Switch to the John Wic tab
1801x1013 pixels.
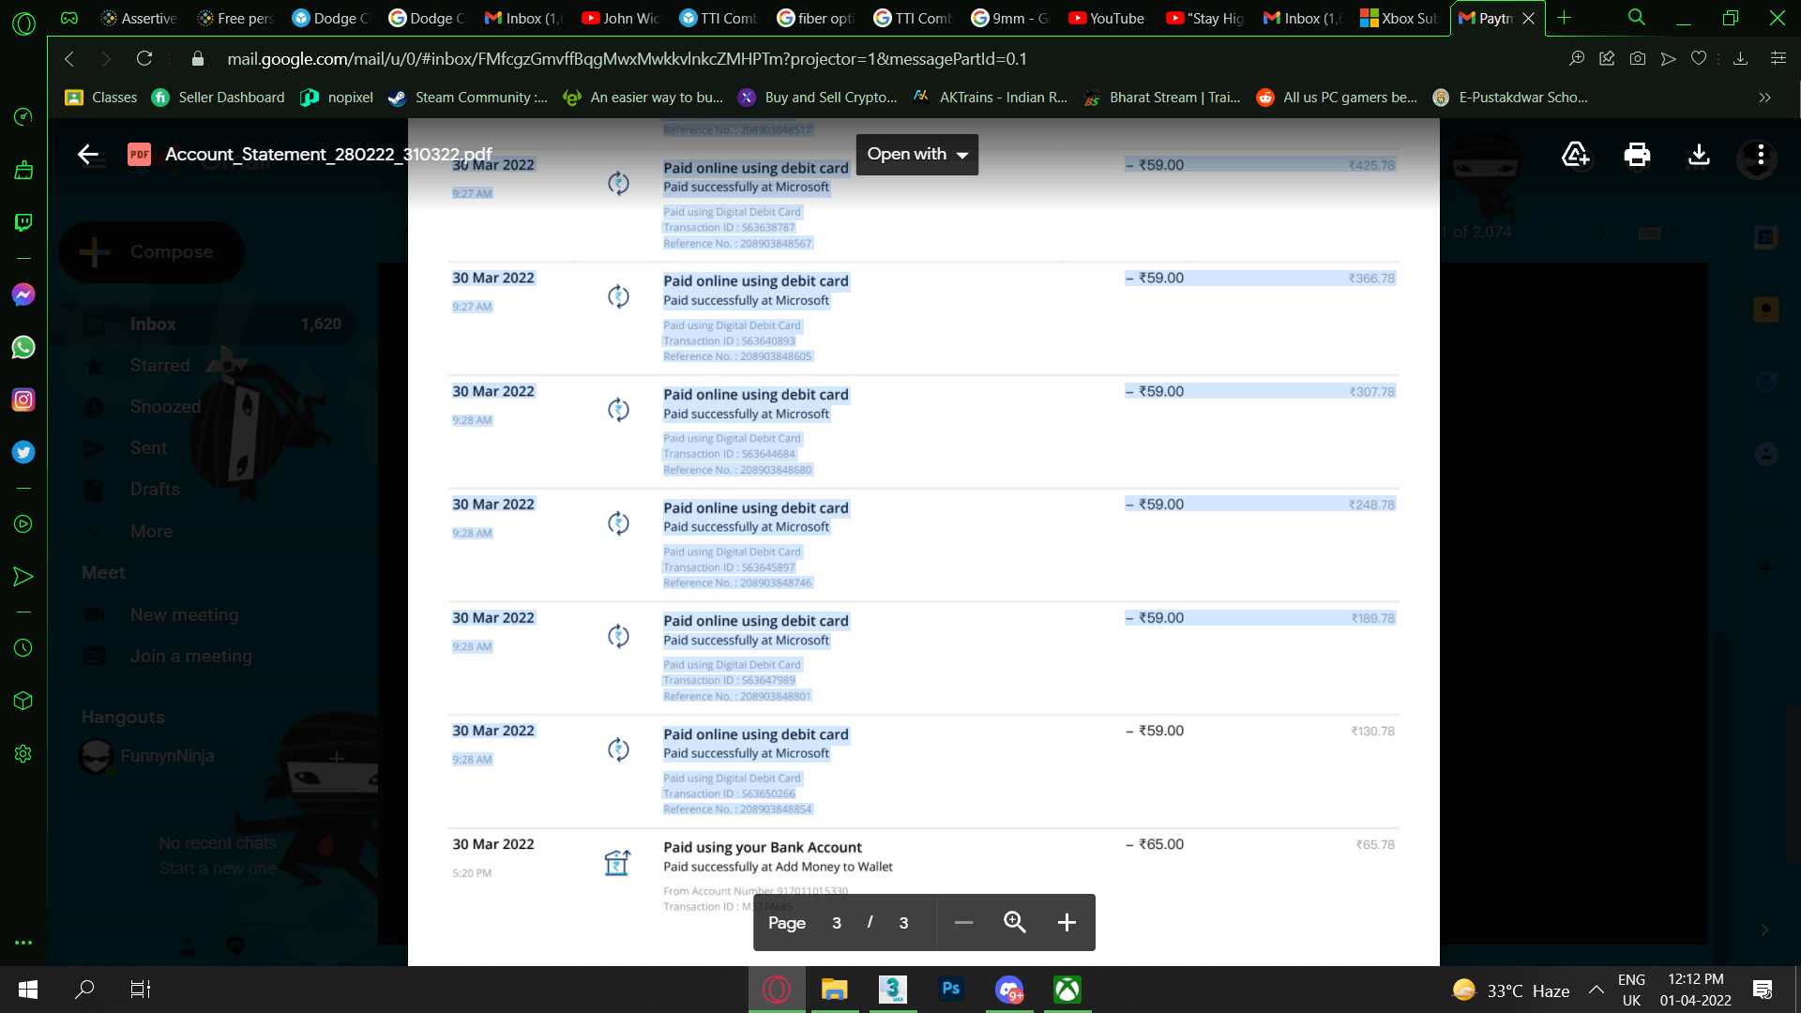coord(621,18)
